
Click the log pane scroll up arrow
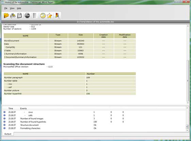187,108
